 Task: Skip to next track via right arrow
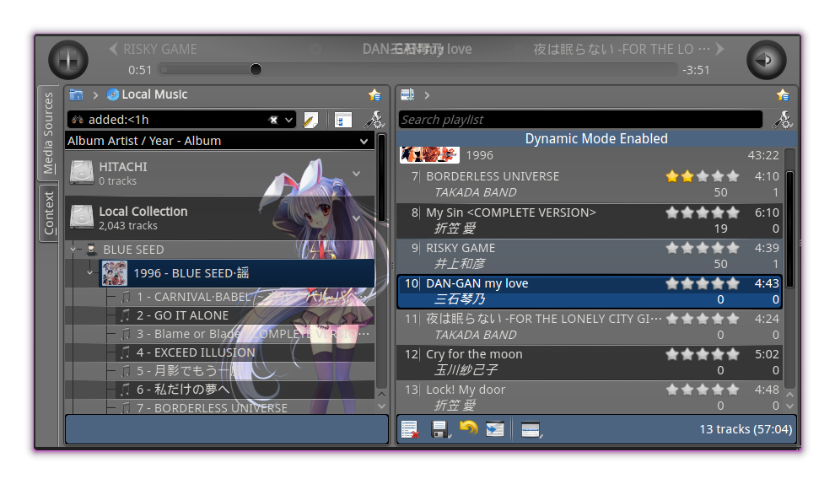(720, 49)
